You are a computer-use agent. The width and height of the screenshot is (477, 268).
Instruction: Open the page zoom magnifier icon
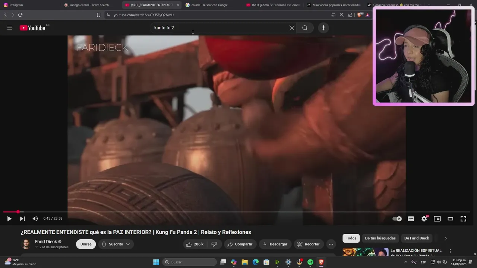point(342,15)
